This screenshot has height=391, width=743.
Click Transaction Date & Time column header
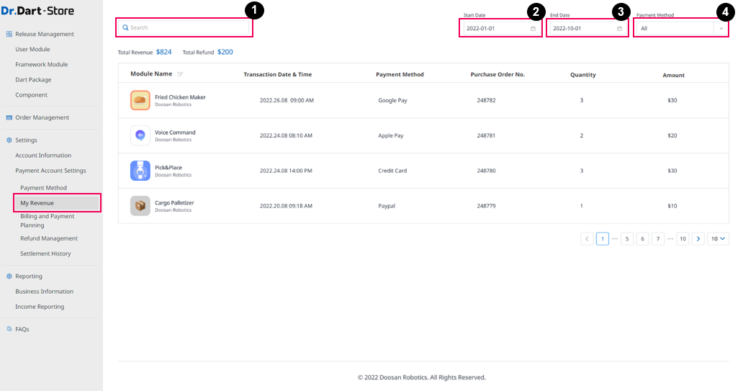(278, 74)
